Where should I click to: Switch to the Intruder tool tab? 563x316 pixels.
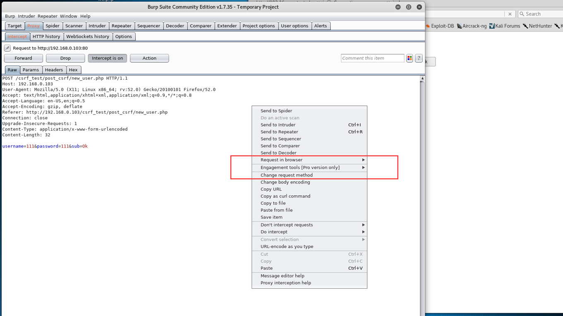pos(97,26)
